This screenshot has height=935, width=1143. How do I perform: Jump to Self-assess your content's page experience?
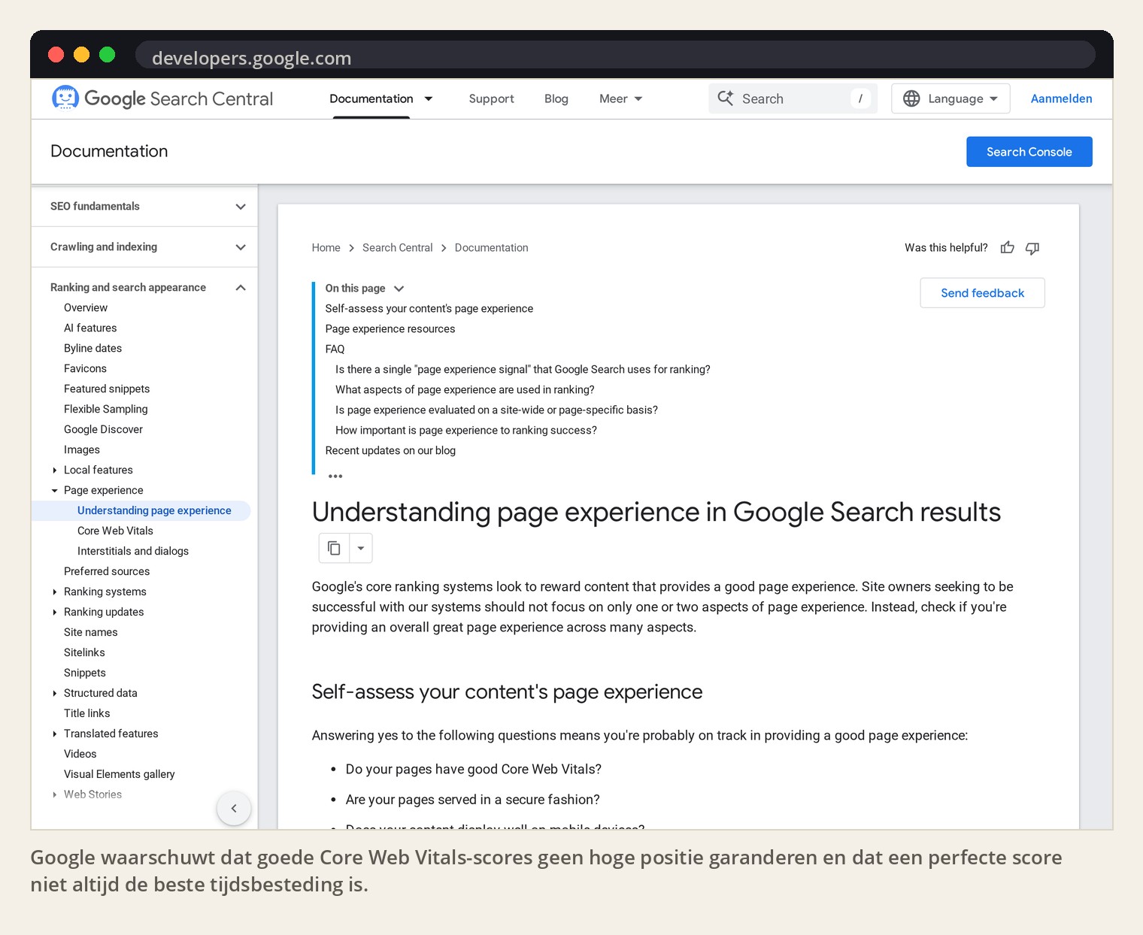[429, 308]
